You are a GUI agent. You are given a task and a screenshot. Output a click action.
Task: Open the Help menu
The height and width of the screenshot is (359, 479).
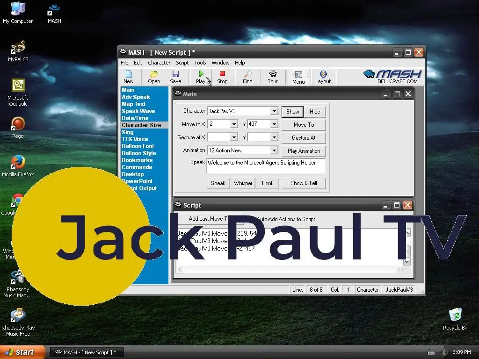click(x=240, y=63)
